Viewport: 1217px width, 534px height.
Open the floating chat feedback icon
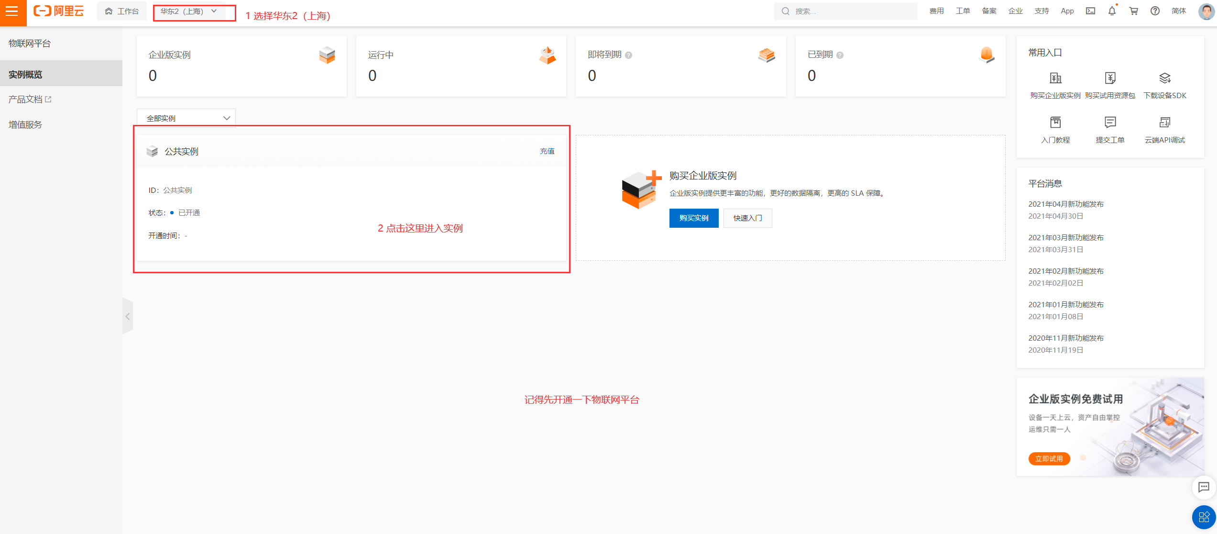[x=1204, y=488]
